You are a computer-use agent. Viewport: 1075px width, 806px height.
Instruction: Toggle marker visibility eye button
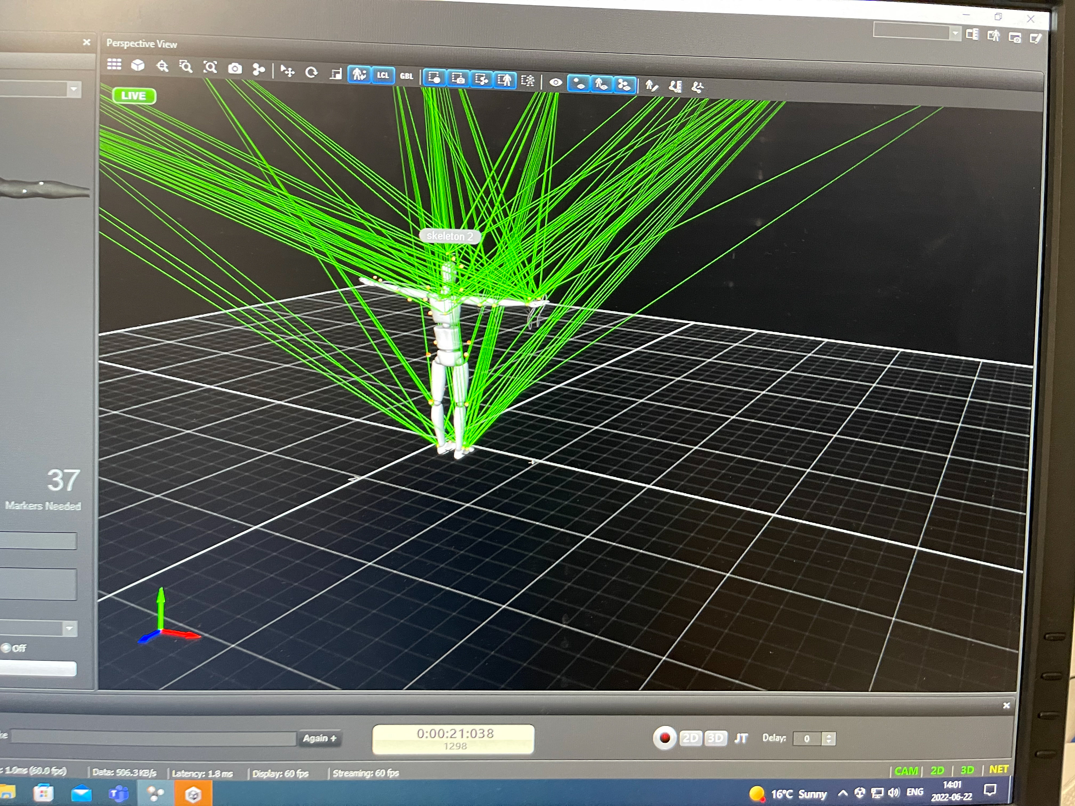coord(578,84)
